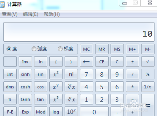157x116 pixels.
Task: Open the 编辑(E) menu
Action: [30, 14]
